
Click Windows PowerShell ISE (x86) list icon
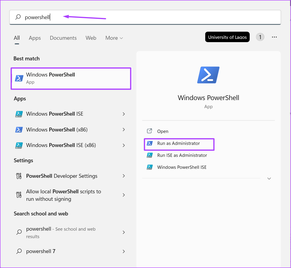[19, 146]
